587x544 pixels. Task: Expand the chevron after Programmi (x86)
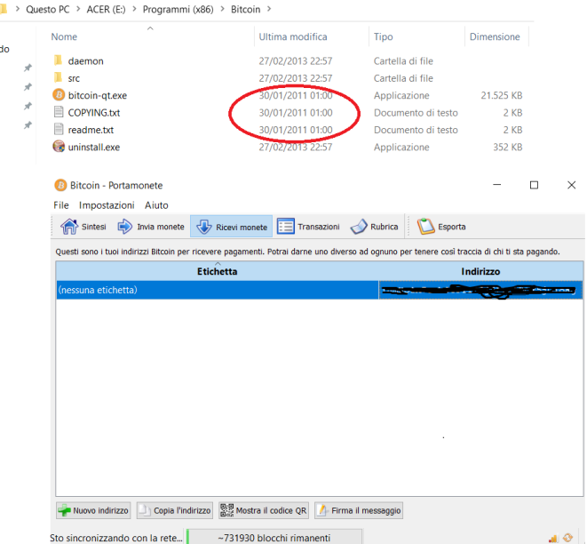[222, 9]
